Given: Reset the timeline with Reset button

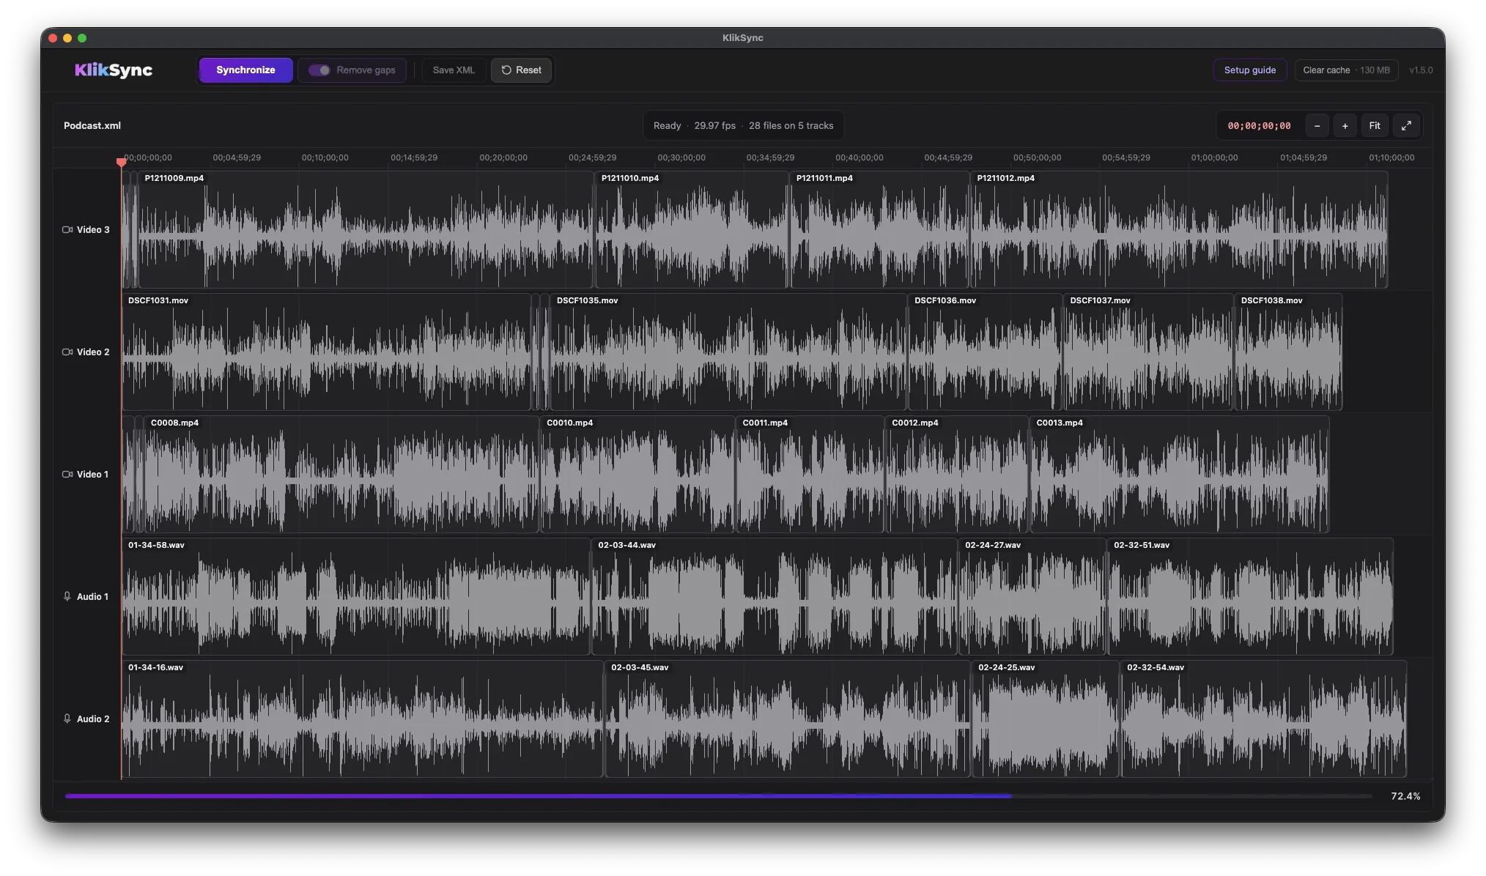Looking at the screenshot, I should click(x=521, y=70).
